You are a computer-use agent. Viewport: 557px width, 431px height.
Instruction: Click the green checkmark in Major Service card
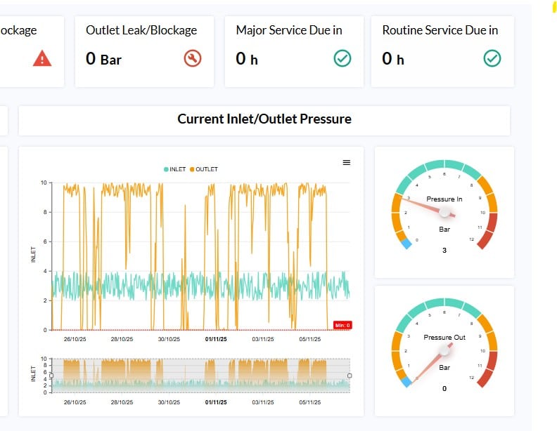[x=342, y=59]
